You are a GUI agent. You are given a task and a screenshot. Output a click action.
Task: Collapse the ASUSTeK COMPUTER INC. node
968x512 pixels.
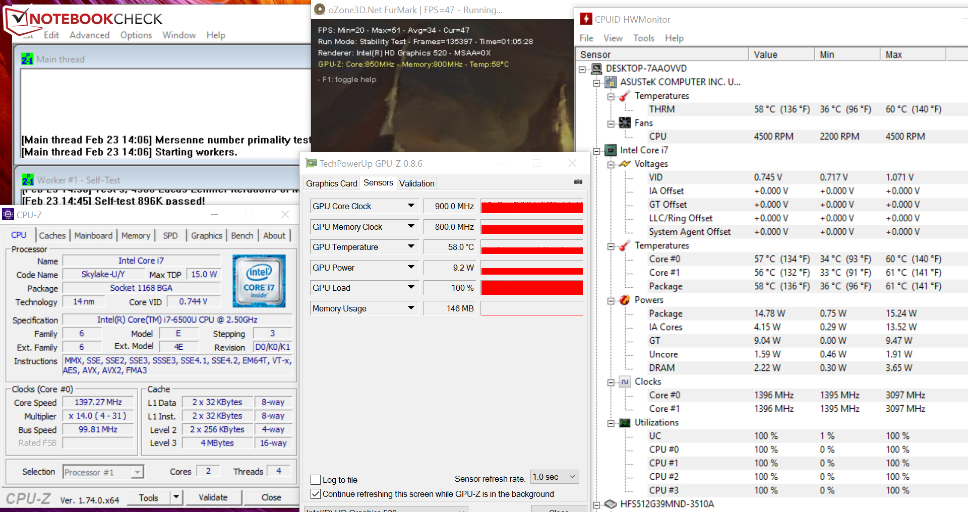coord(596,83)
